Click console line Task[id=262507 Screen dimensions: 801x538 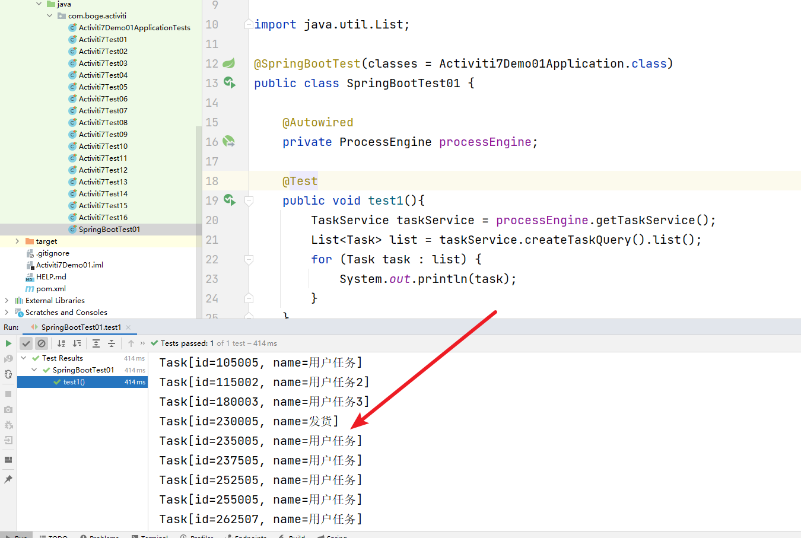(260, 520)
